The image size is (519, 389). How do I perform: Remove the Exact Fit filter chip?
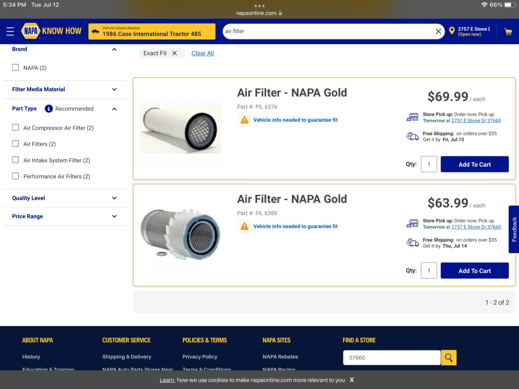[x=174, y=53]
